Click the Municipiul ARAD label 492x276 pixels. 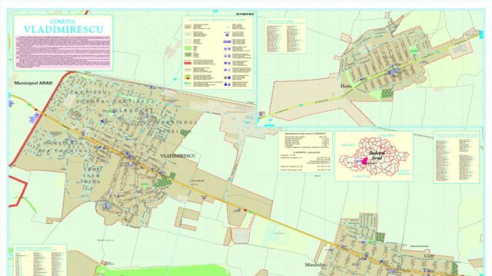click(33, 83)
